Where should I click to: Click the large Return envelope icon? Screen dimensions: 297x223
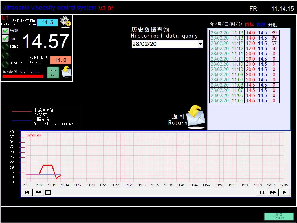tap(195, 117)
